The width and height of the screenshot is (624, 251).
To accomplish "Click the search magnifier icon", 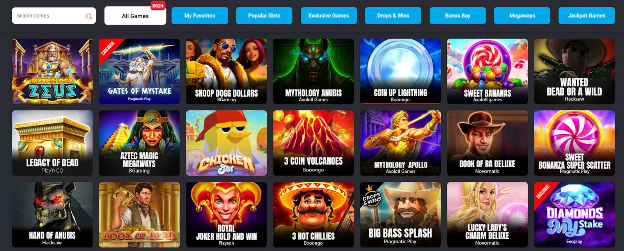I will (89, 16).
